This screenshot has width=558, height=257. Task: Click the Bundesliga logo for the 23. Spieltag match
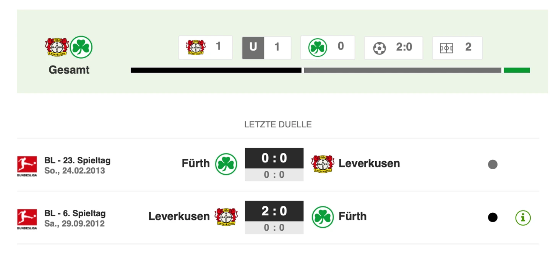27,165
